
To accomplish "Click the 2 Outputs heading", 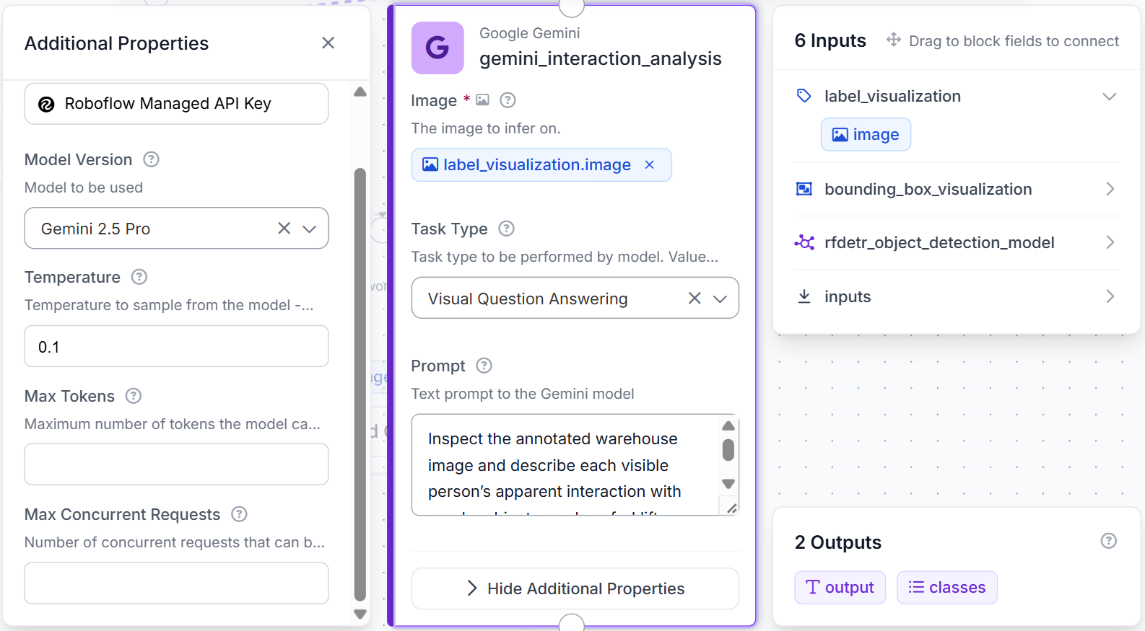I will (x=838, y=542).
